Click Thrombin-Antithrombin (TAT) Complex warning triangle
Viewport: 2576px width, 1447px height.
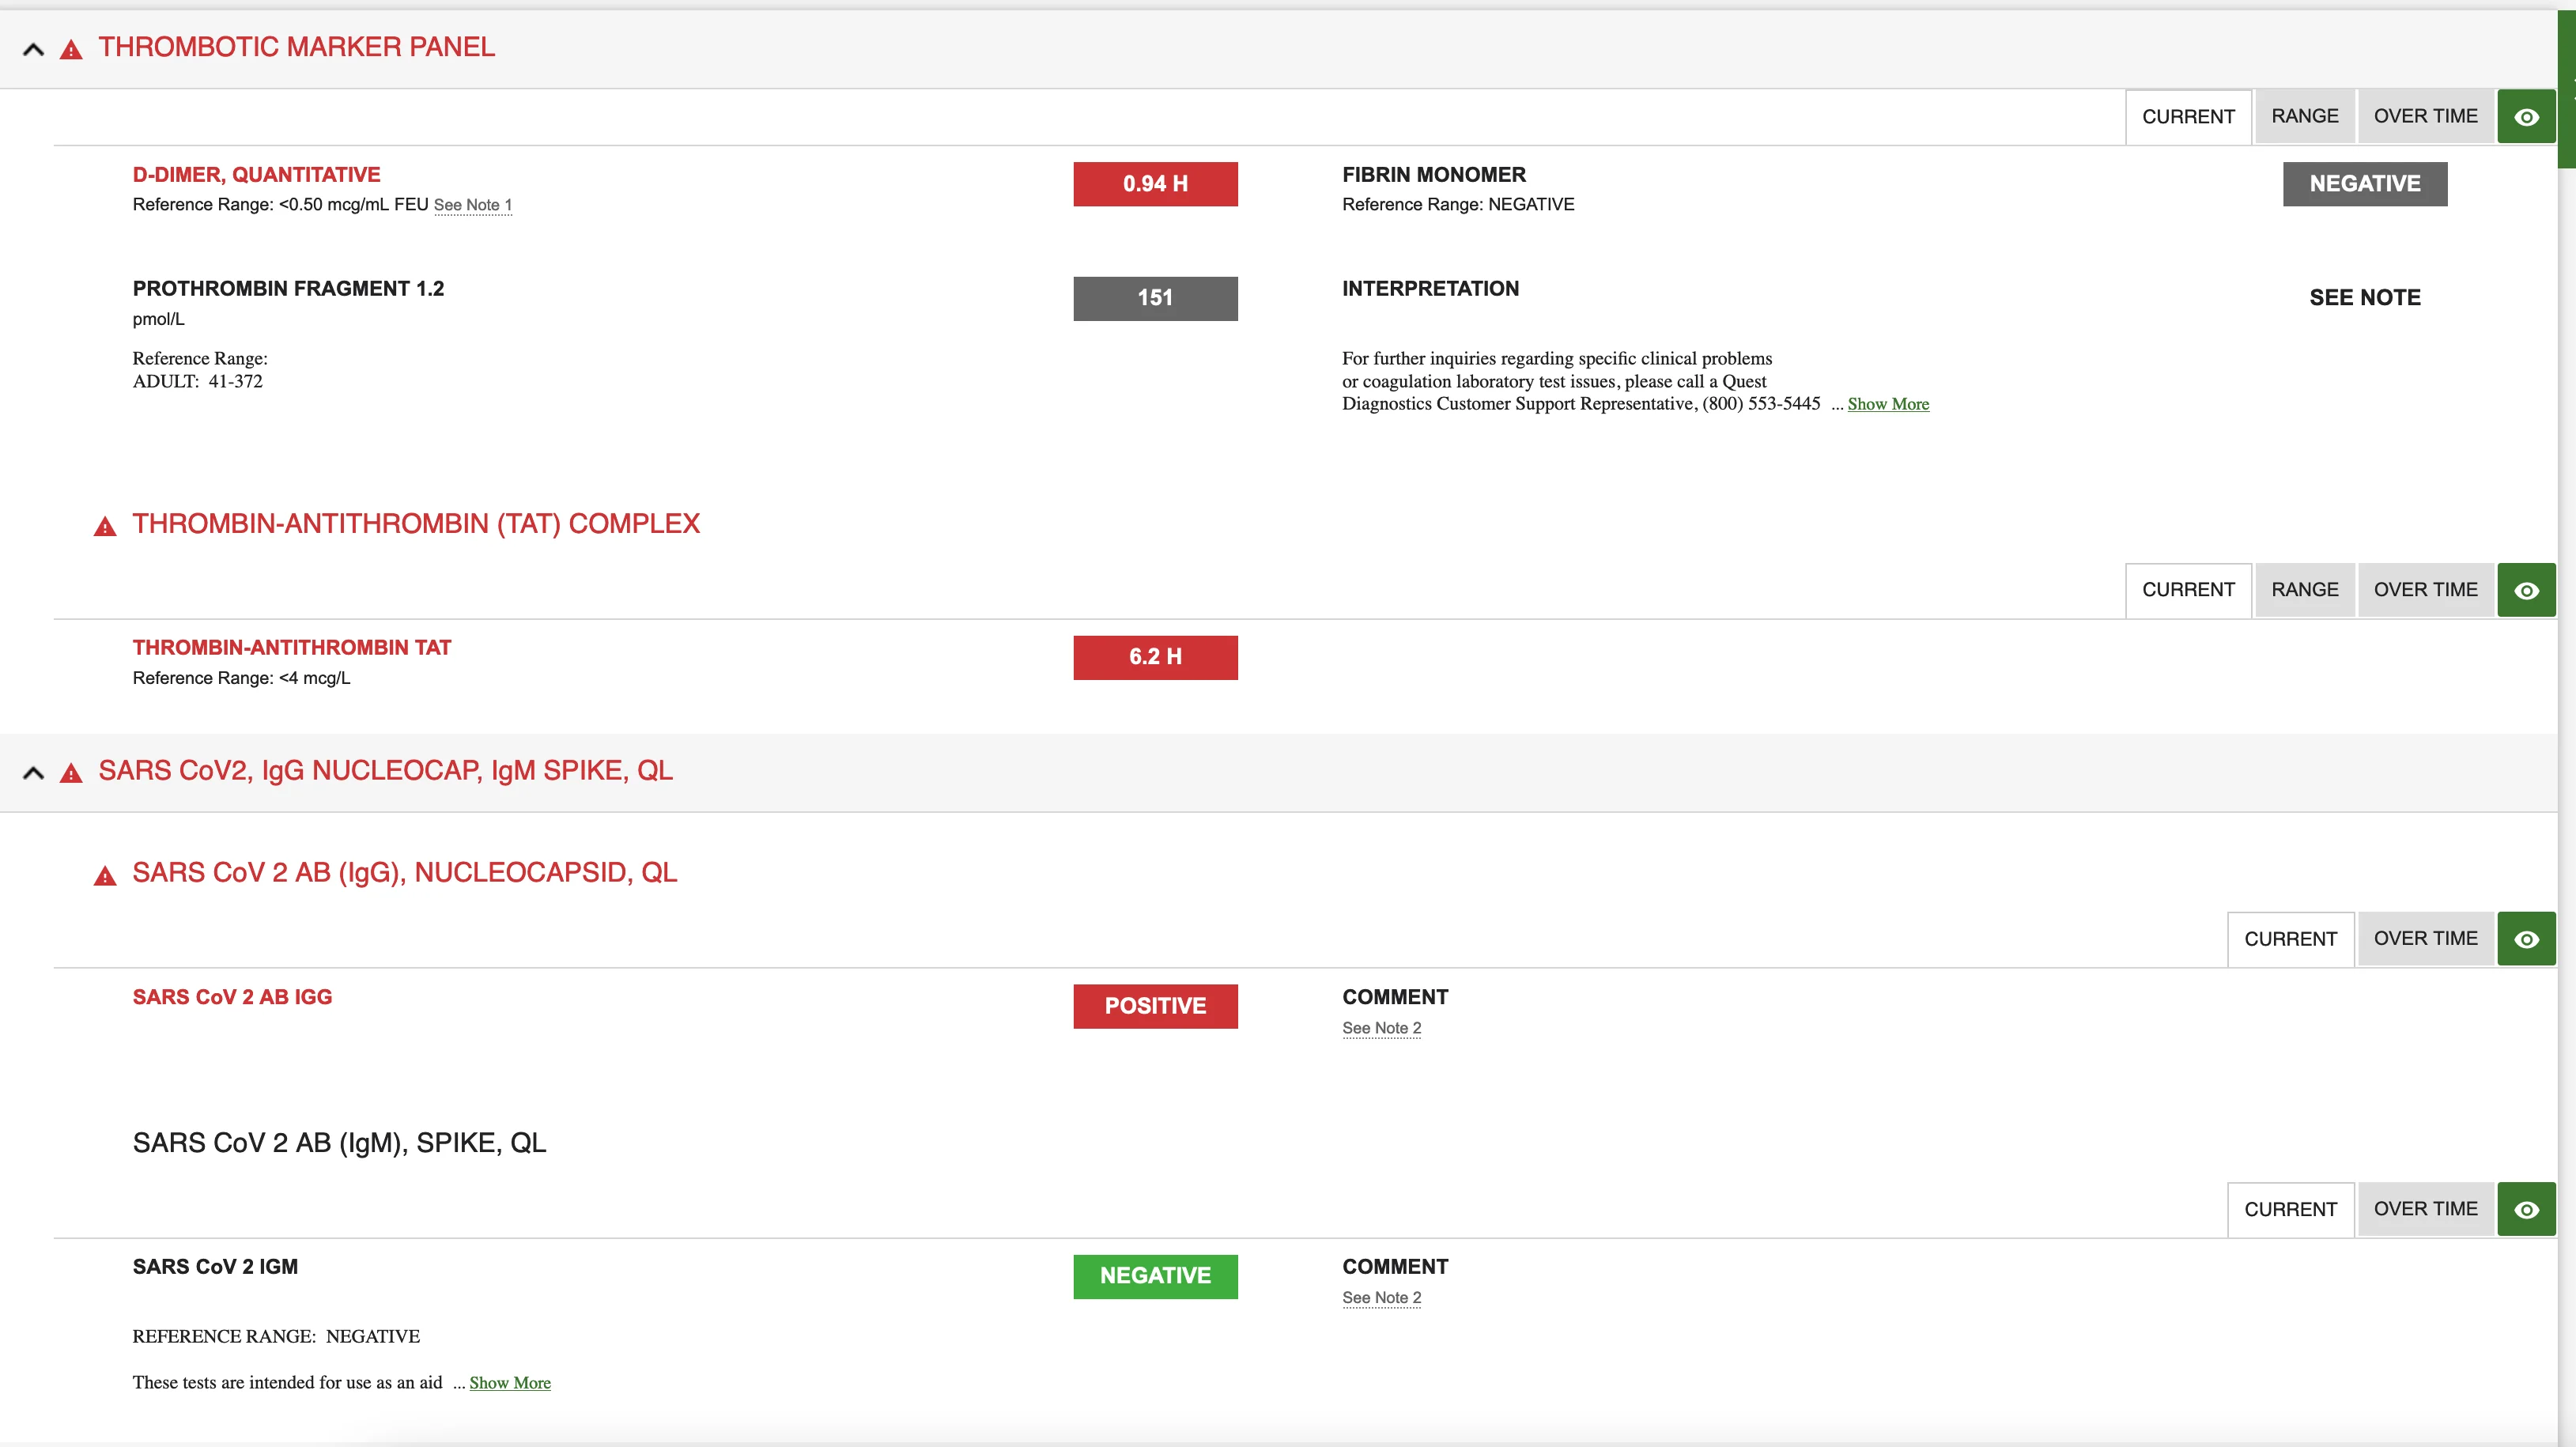click(x=105, y=526)
